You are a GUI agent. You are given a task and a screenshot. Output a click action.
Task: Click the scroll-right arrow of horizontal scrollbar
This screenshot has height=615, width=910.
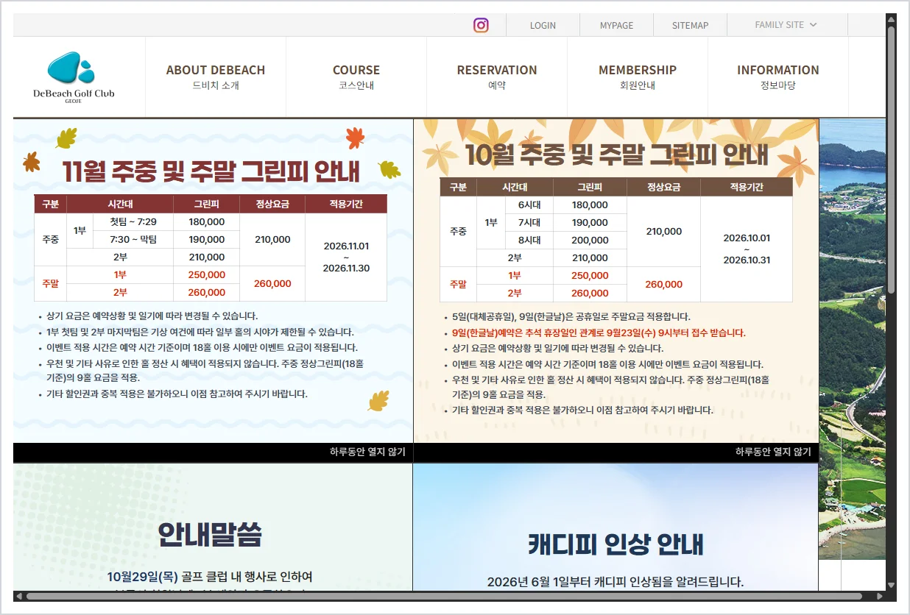coord(879,596)
